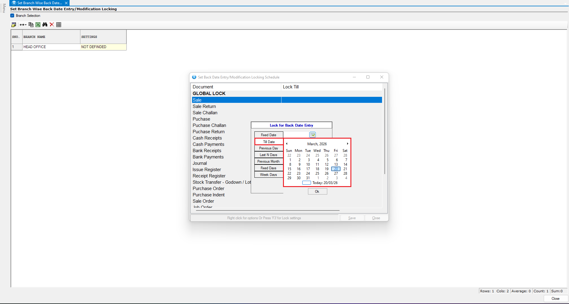Choose the Last N Days option

(269, 155)
